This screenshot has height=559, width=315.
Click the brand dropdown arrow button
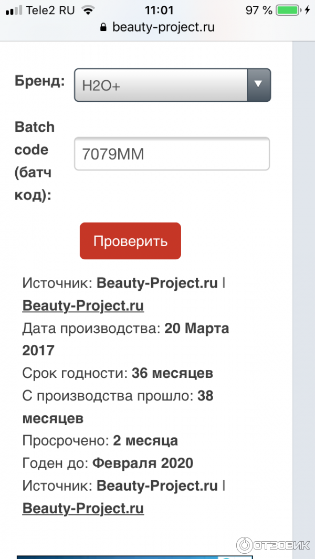click(258, 84)
